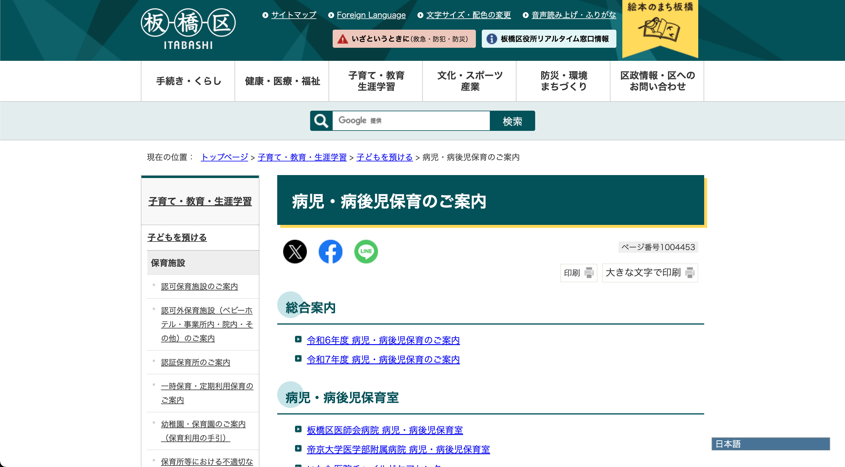This screenshot has height=467, width=845.
Task: Open sidebar heading 子育て・教育・生涯学習
Action: 200,201
